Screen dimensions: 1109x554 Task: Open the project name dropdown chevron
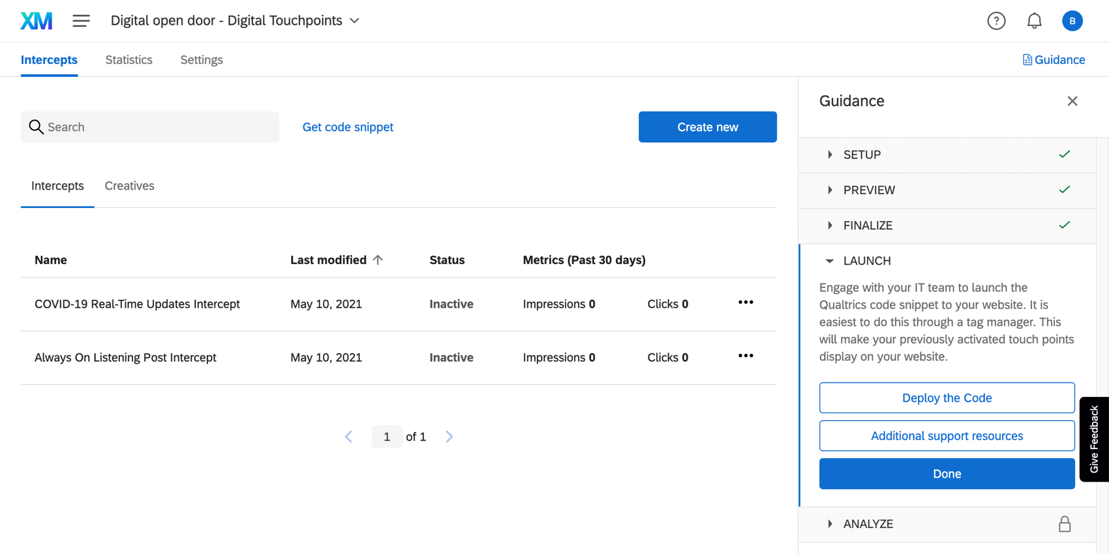pos(355,21)
